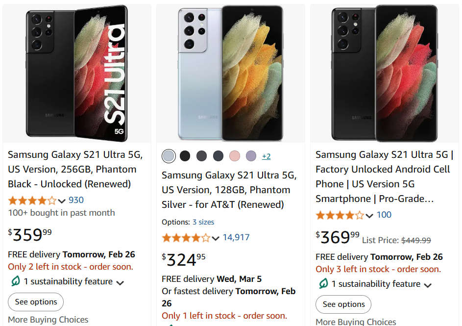The width and height of the screenshot is (462, 326).
Task: Choose the lavender purple color swatch
Action: pos(251,156)
